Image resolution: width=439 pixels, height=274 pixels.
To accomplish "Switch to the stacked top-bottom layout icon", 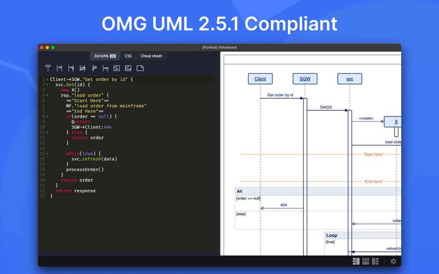I will (366, 261).
